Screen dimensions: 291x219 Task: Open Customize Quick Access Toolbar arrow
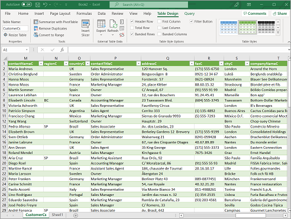[66, 5]
